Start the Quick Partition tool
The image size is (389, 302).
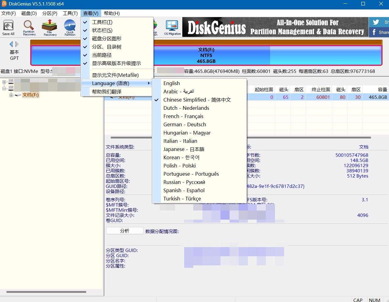click(70, 27)
